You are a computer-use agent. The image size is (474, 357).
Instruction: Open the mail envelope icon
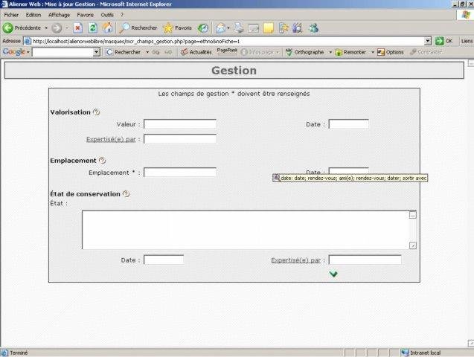(220, 28)
